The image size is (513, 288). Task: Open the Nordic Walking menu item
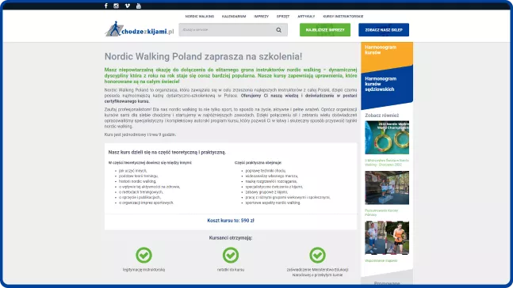(x=200, y=17)
